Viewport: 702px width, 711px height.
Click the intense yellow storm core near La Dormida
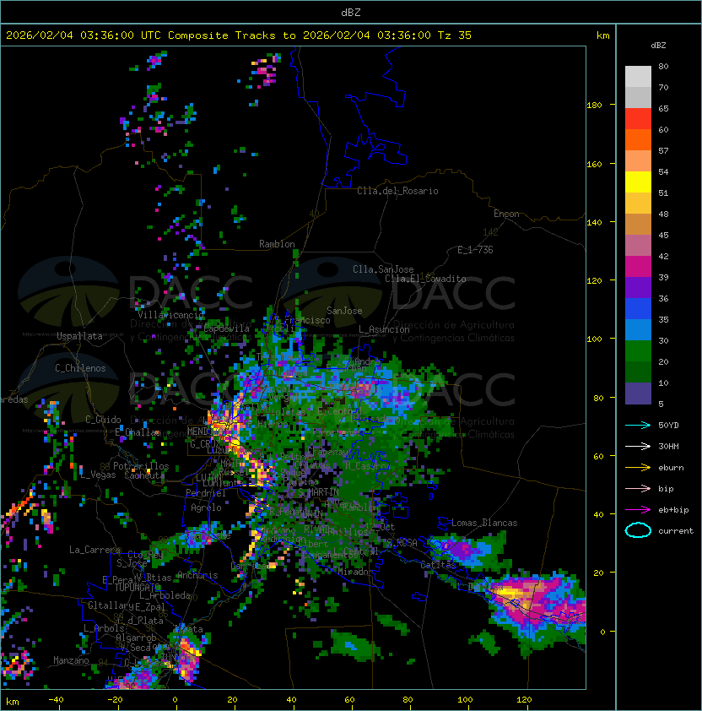[509, 592]
